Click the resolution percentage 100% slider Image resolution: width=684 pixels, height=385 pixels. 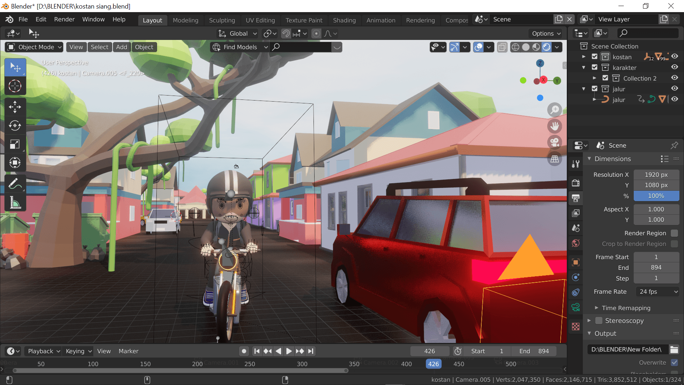tap(656, 196)
